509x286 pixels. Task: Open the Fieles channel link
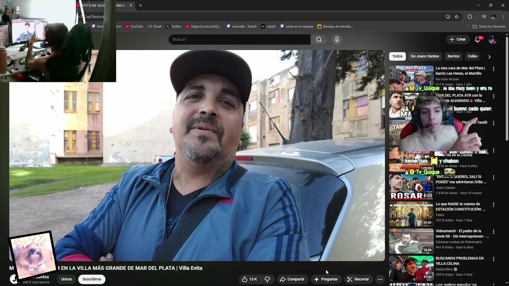point(440,215)
